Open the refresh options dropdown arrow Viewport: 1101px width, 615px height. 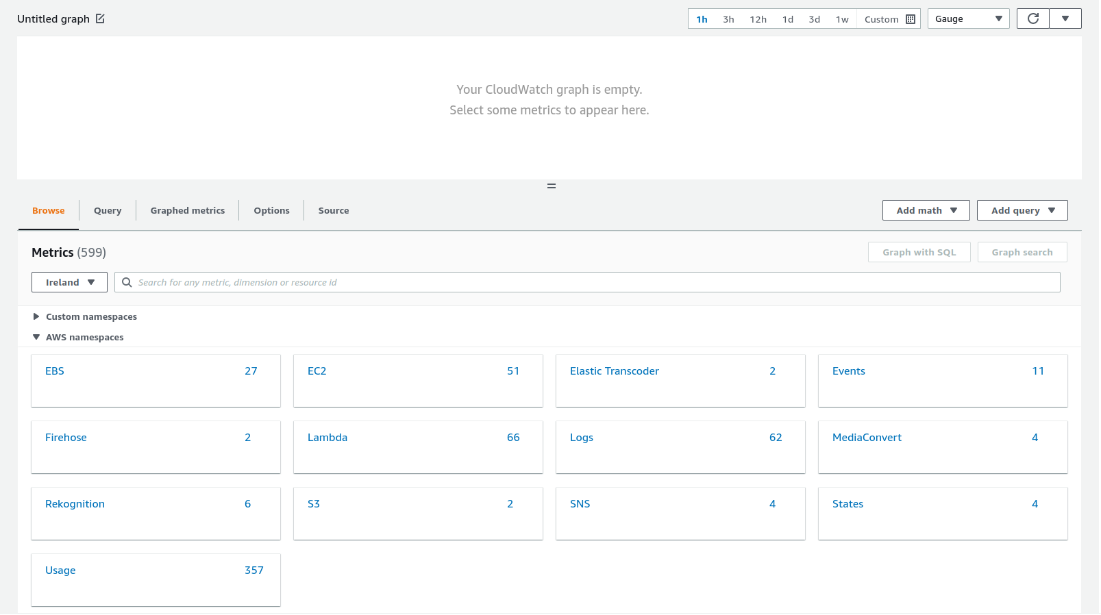point(1065,18)
